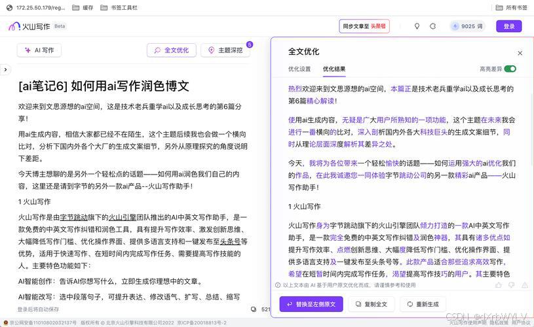The image size is (534, 327).
Task: Open the 隐私政策 footer link
Action: pyautogui.click(x=499, y=322)
